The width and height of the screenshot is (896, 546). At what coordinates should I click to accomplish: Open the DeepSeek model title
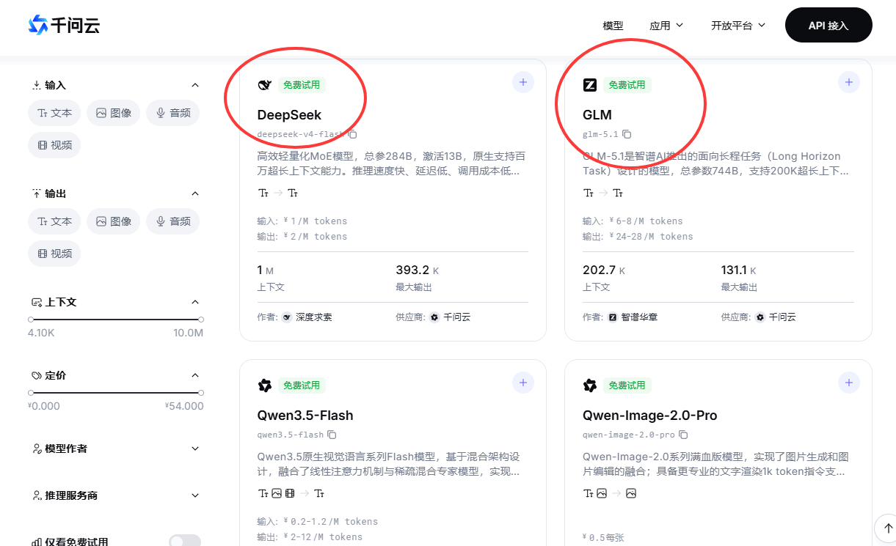point(289,115)
